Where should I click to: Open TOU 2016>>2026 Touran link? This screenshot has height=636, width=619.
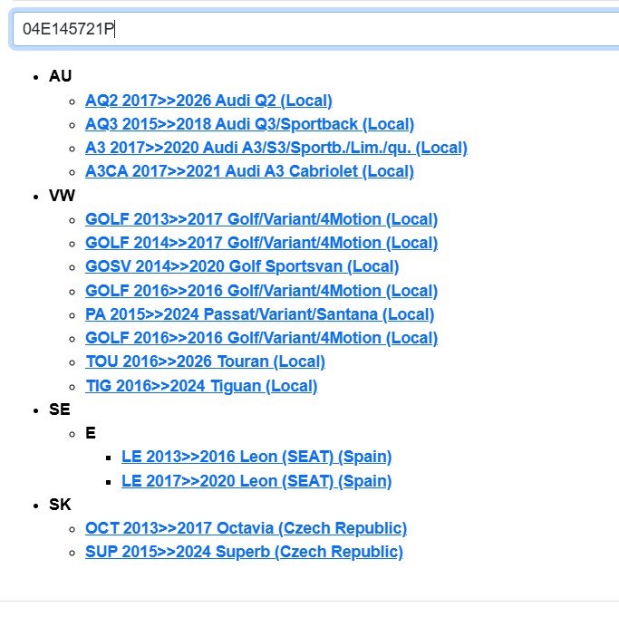[205, 361]
